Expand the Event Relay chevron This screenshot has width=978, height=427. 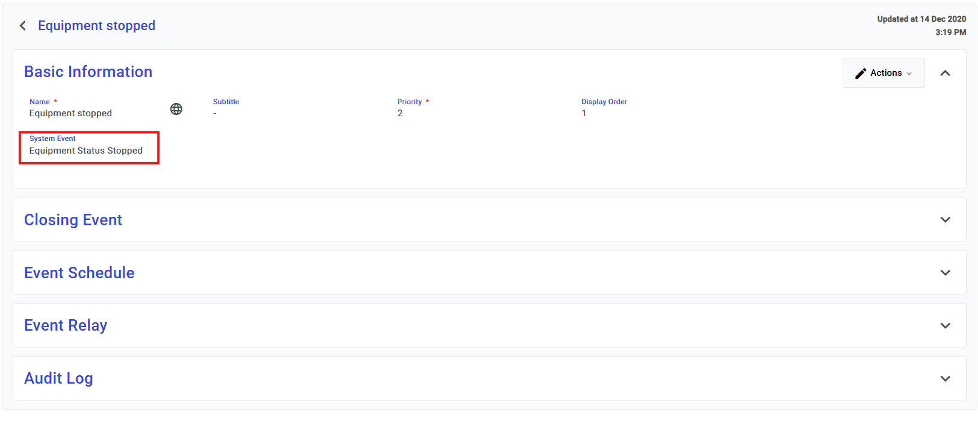(x=945, y=326)
